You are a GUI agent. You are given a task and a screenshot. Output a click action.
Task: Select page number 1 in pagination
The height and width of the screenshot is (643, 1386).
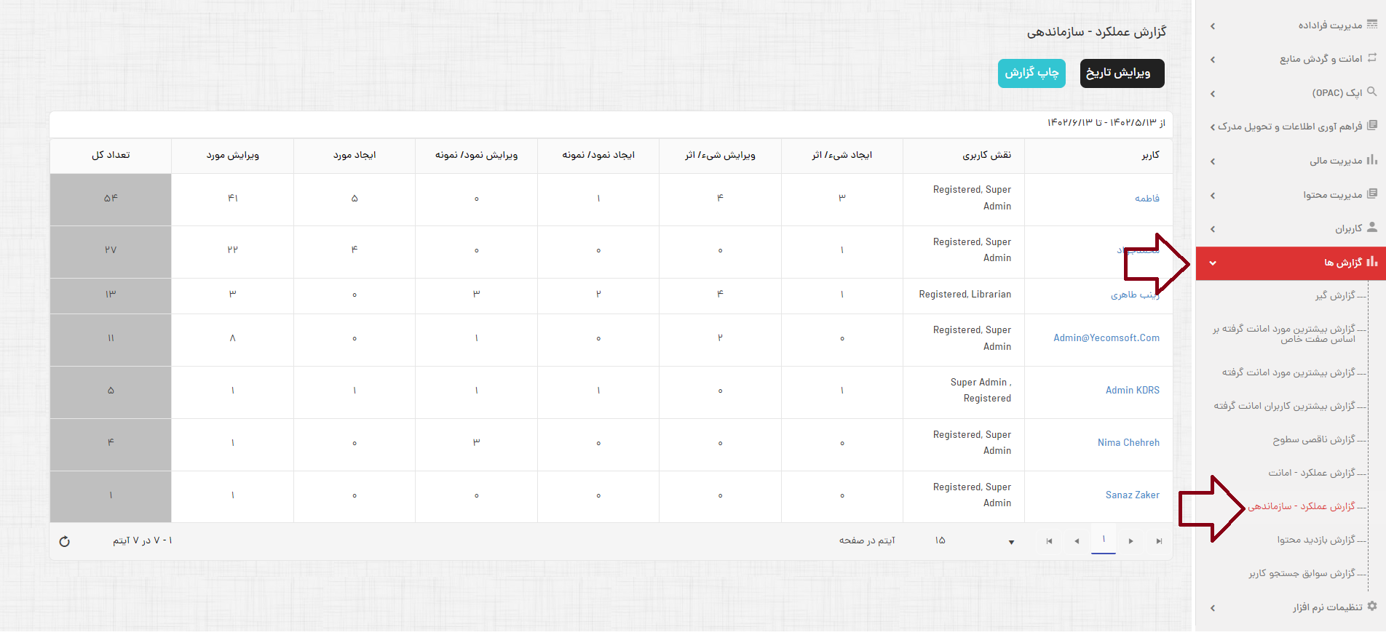click(x=1104, y=540)
